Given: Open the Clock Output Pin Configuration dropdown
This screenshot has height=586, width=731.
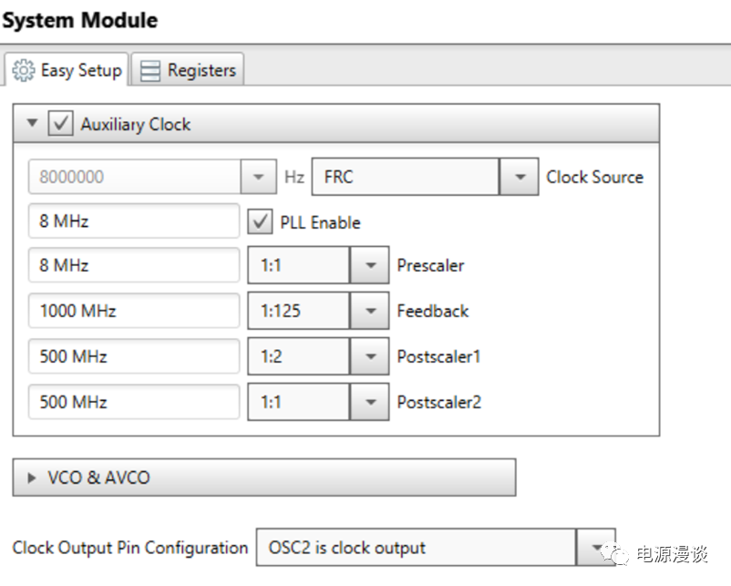Looking at the screenshot, I should (596, 548).
